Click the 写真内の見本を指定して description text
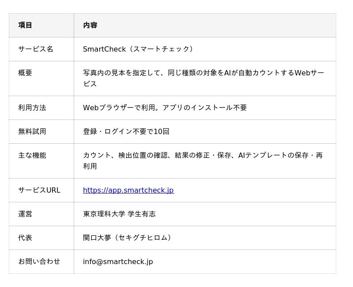 point(203,78)
